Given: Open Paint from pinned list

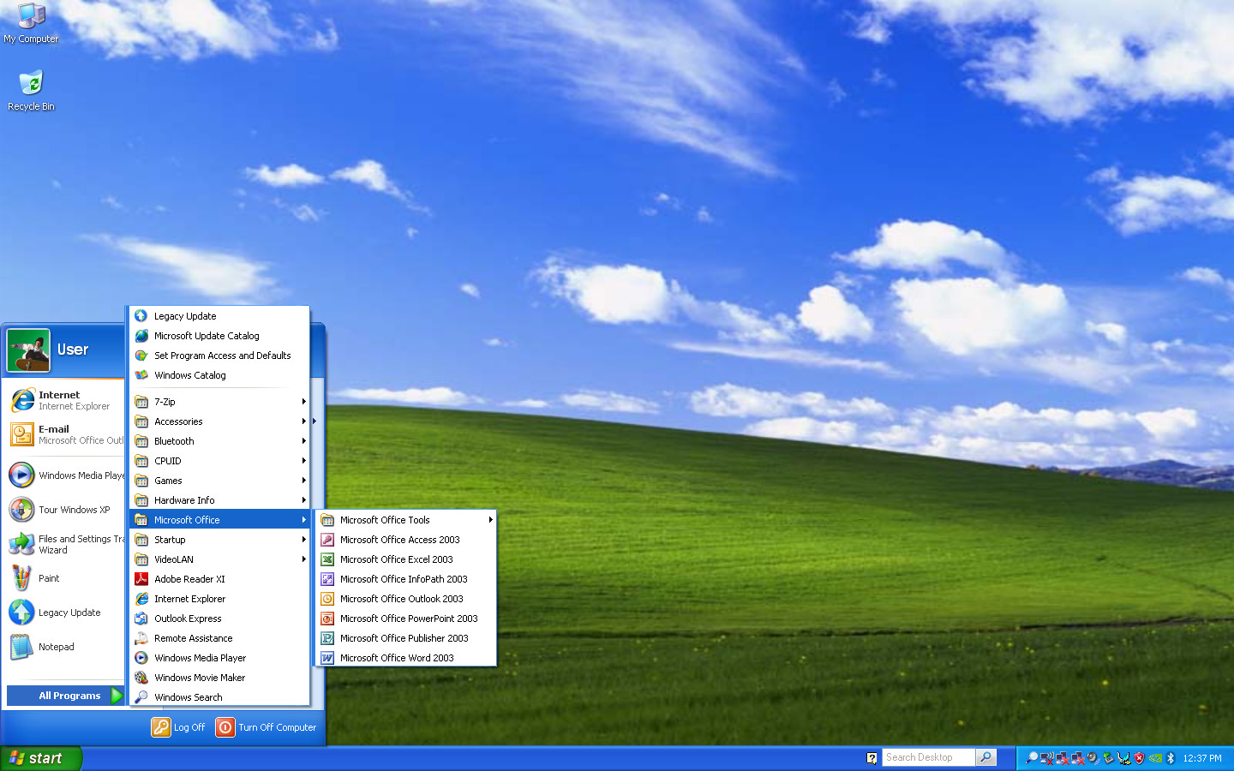Looking at the screenshot, I should (65, 578).
